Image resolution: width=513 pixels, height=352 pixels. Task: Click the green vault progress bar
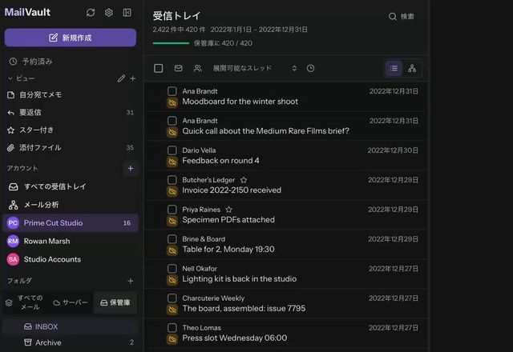171,43
